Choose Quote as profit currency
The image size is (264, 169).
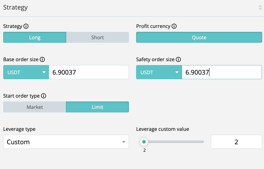(x=199, y=37)
